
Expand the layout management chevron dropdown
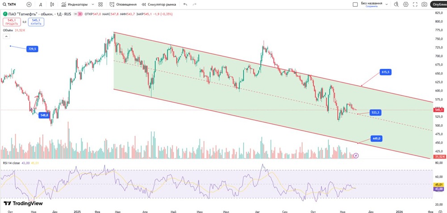point(387,4)
